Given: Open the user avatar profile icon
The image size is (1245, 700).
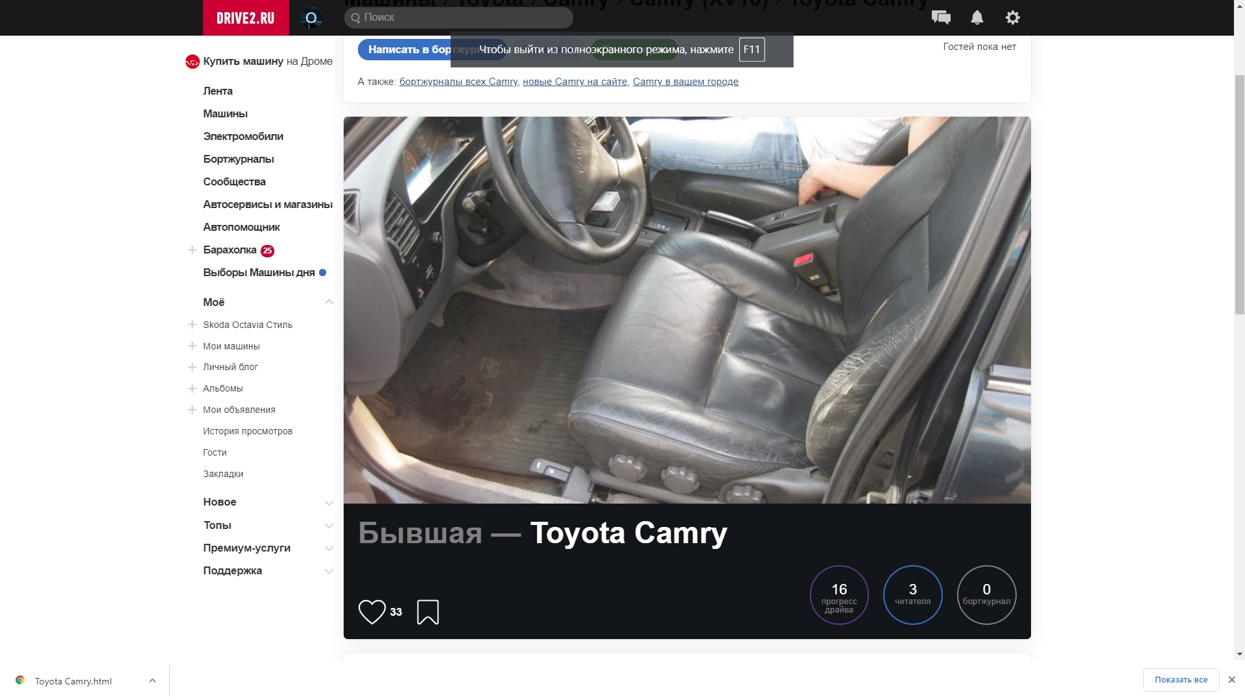Looking at the screenshot, I should pos(311,17).
